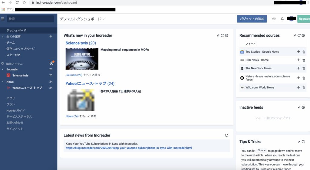Subscribe to BBC News - Home
310x170 pixels.
coord(298,60)
